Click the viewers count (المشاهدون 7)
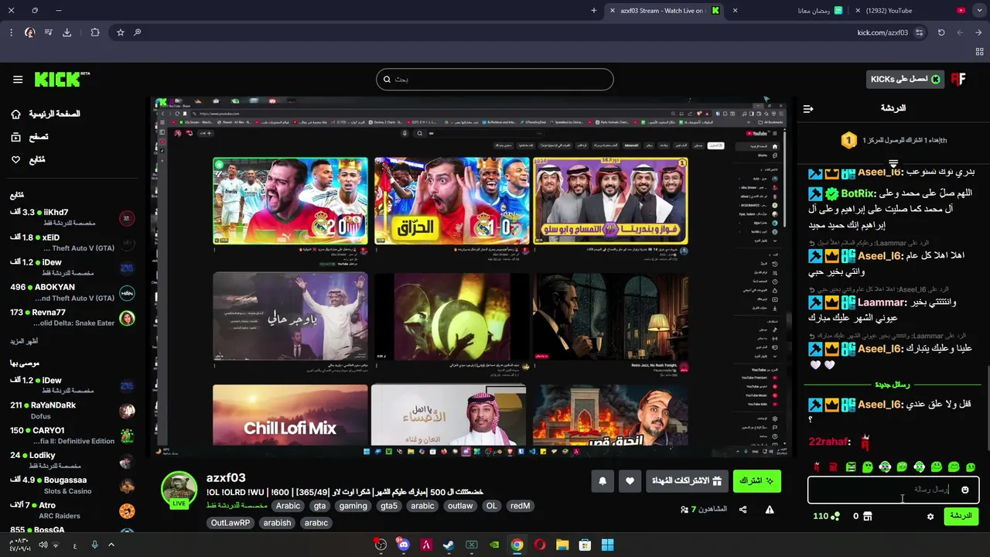Screen dimensions: 990x557 (x=703, y=509)
